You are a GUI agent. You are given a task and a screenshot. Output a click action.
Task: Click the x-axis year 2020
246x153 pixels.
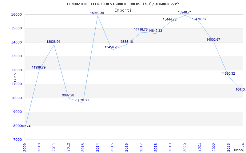(185, 147)
